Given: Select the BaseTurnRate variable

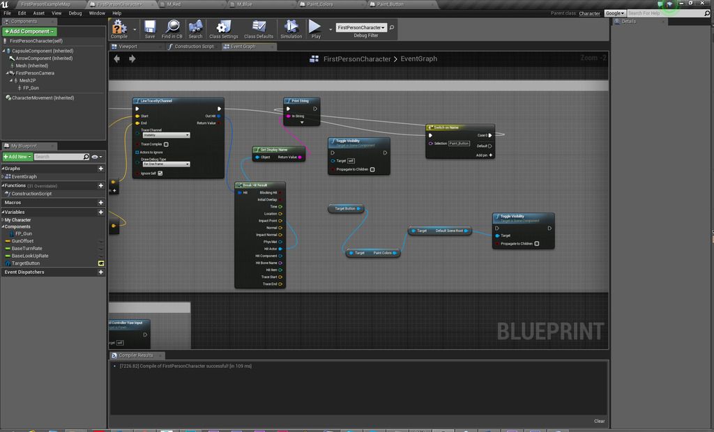Looking at the screenshot, I should tap(27, 249).
